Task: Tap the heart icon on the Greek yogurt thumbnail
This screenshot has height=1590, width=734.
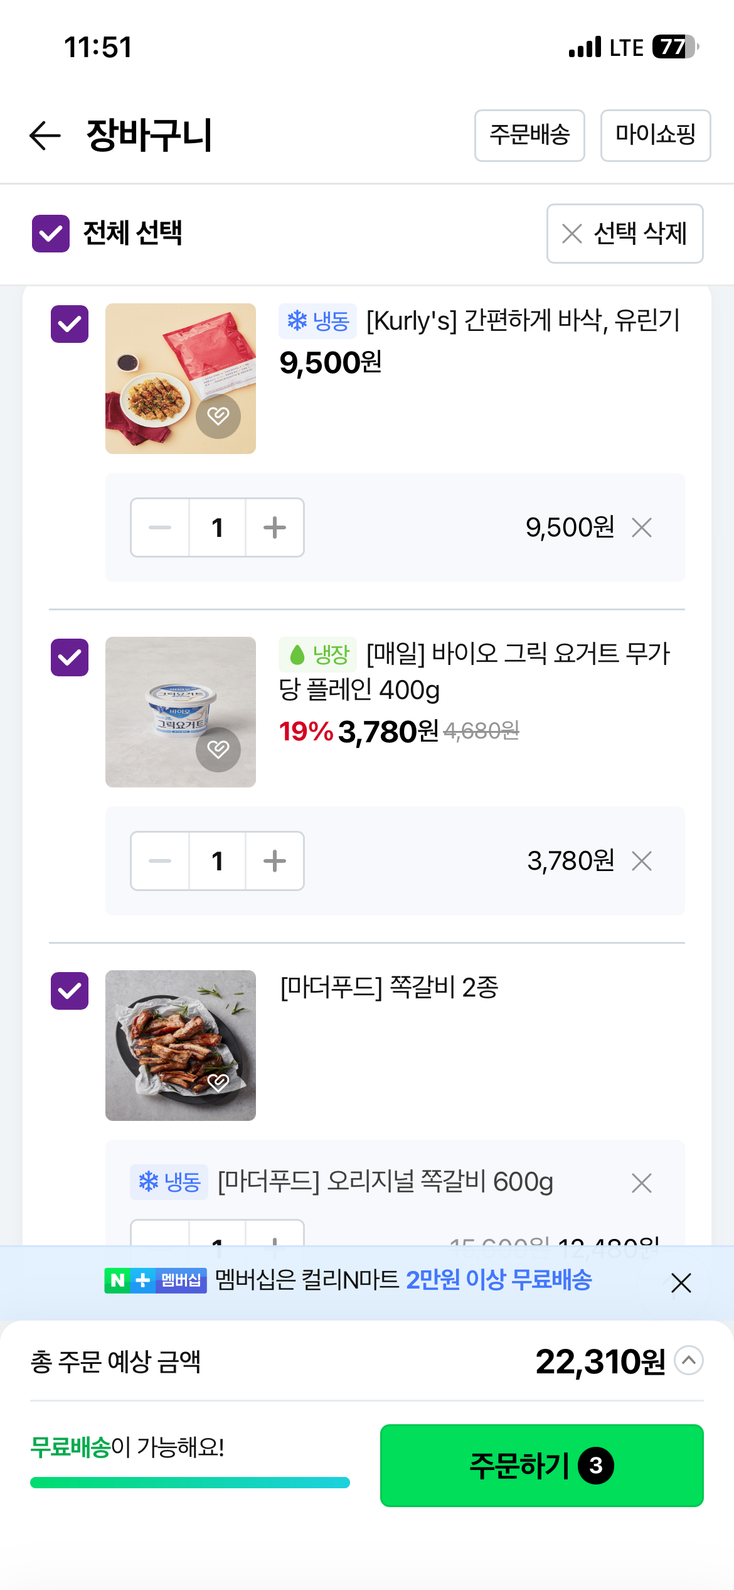Action: pyautogui.click(x=218, y=749)
